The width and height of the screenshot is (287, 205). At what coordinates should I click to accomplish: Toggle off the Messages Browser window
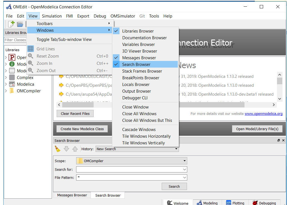pos(139,58)
